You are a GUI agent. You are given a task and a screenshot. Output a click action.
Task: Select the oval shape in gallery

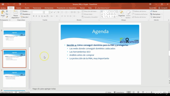[x=112, y=11]
